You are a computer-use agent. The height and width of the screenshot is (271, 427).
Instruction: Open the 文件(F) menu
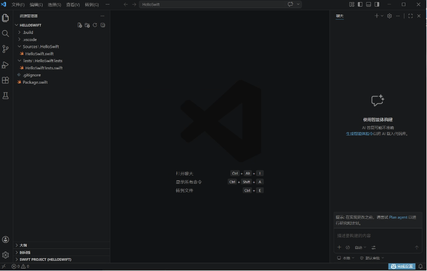(x=18, y=5)
